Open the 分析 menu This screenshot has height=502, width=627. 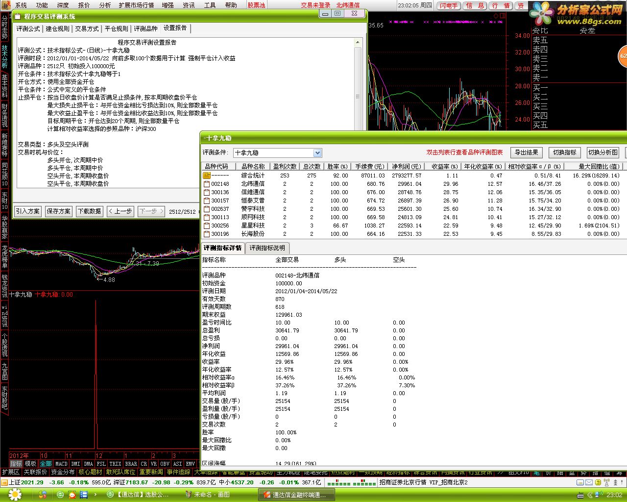tap(105, 5)
